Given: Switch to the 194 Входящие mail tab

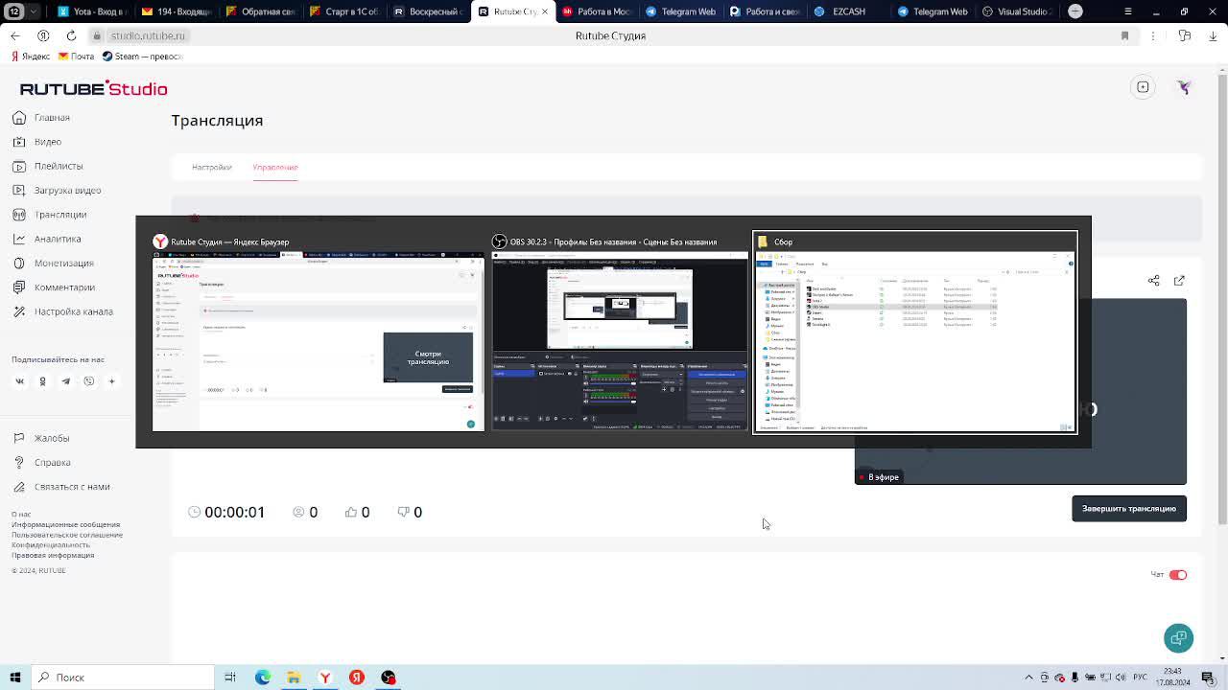Looking at the screenshot, I should 176,11.
